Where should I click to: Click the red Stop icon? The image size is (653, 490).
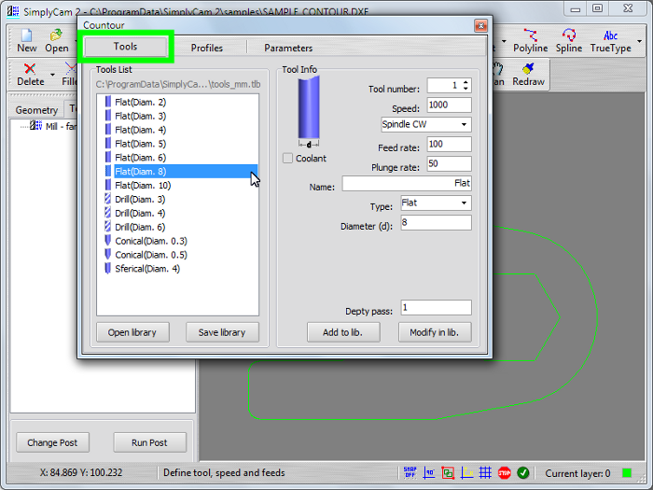504,473
